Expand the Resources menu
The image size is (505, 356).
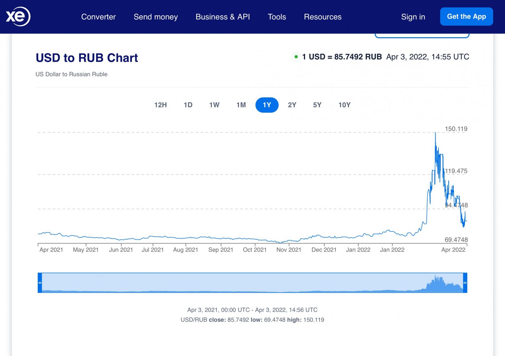[x=323, y=17]
